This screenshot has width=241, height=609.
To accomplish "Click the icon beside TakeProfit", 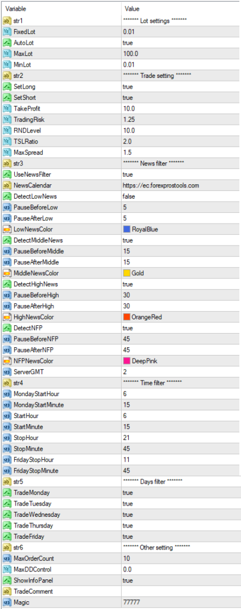I will pos(7,109).
